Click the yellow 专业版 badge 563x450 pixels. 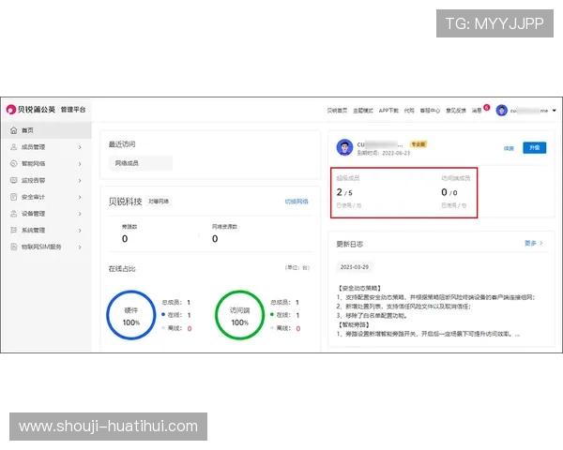pyautogui.click(x=418, y=144)
